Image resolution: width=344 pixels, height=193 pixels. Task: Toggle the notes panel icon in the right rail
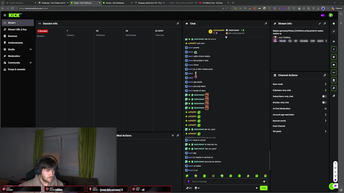[334, 57]
